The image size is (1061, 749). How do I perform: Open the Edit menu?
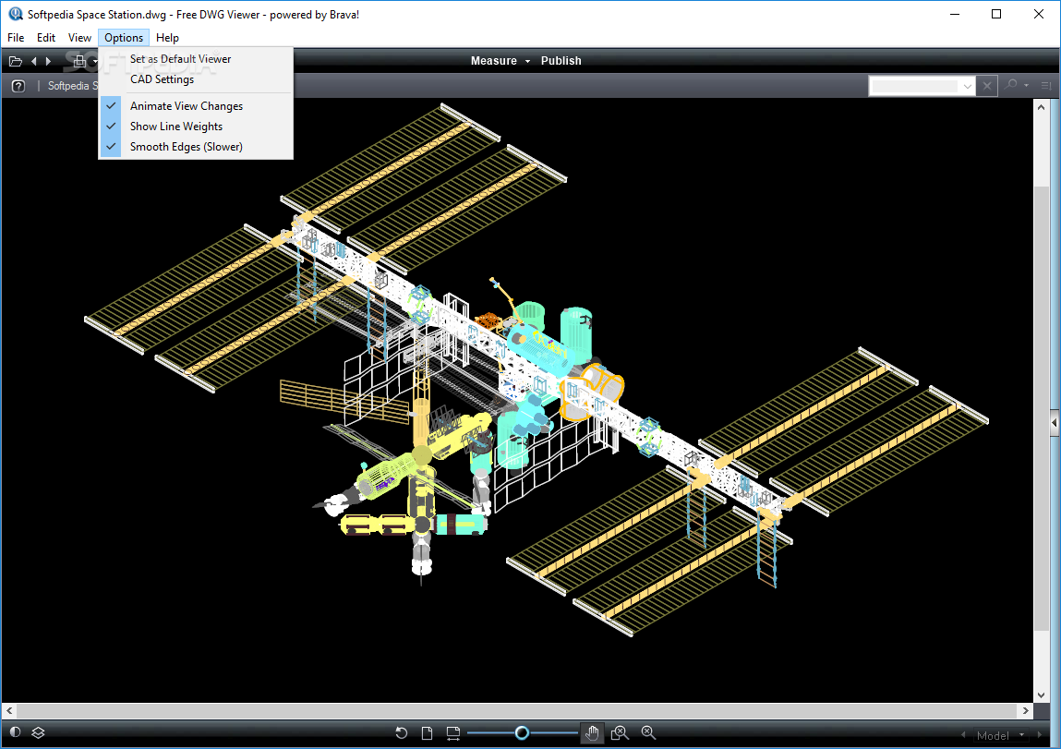point(46,38)
